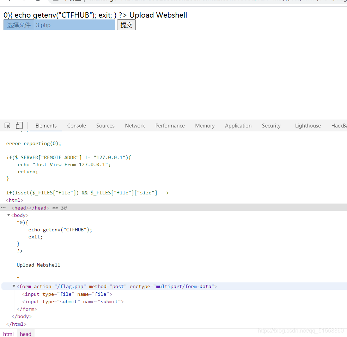
Task: Select the head element row
Action: [173, 208]
